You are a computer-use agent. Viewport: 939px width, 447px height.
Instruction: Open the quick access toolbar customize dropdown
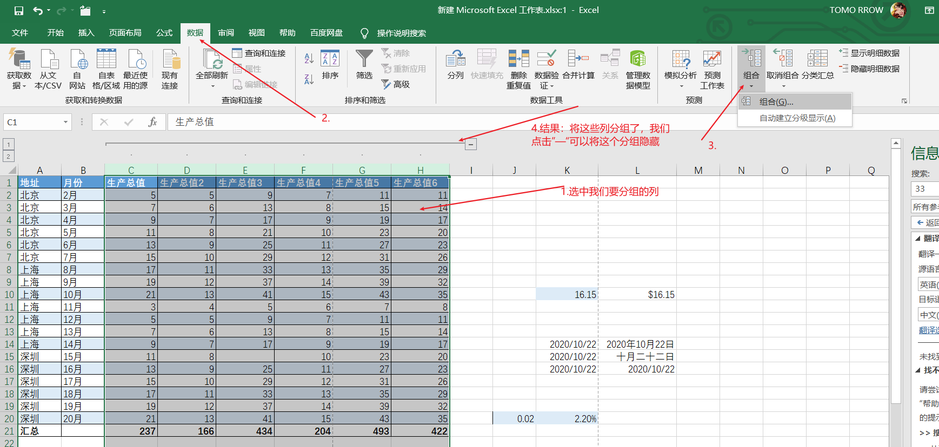(x=104, y=11)
